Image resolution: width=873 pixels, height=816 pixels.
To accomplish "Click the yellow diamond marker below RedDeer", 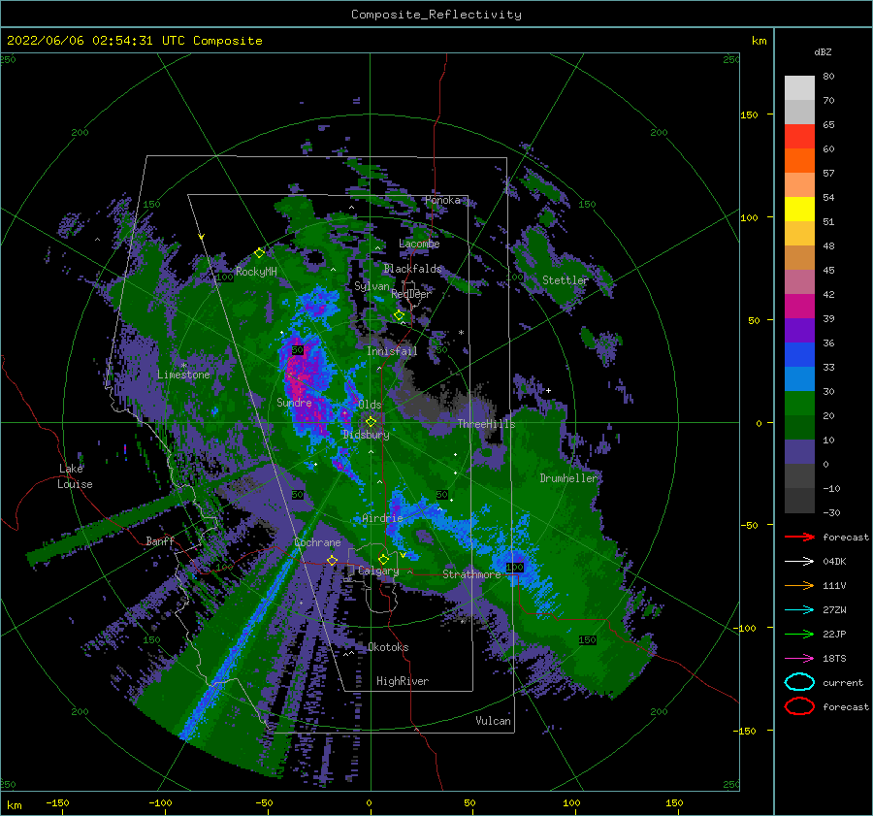I will (400, 315).
